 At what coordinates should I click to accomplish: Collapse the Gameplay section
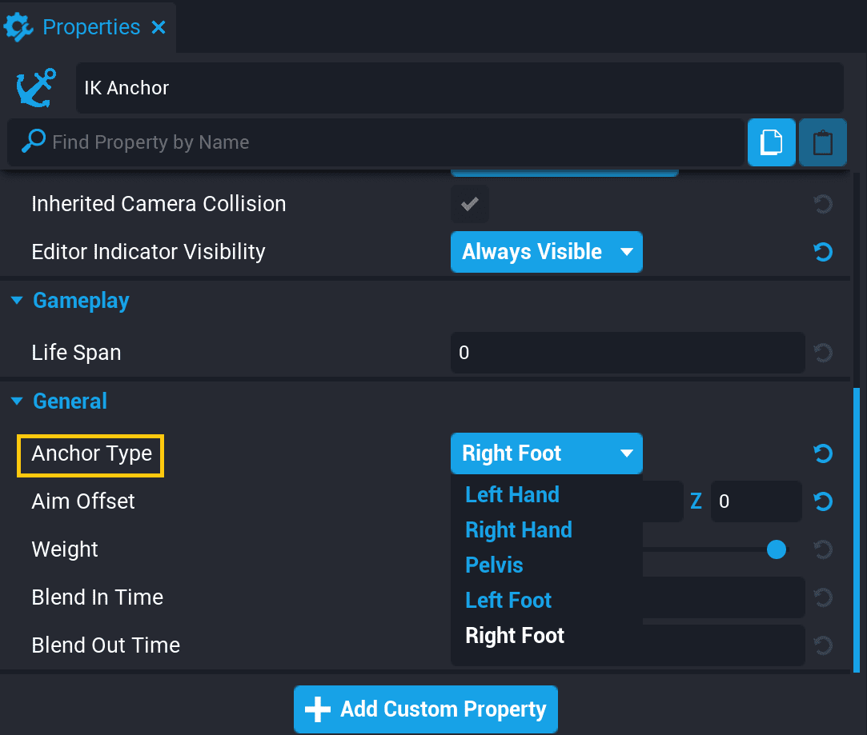tap(17, 302)
